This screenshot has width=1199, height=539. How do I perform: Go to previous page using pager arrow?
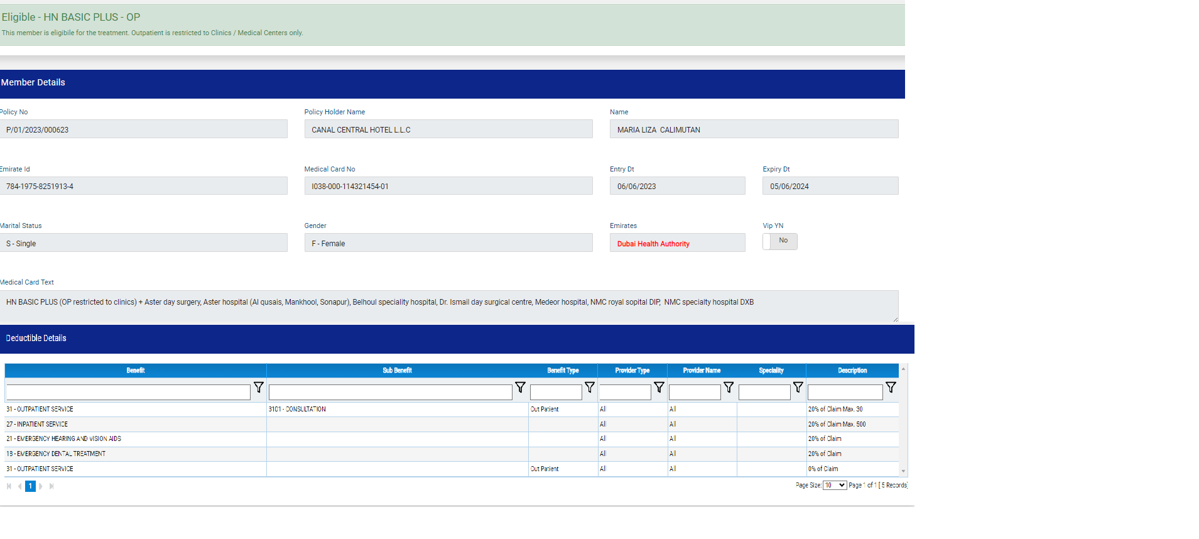pos(19,486)
